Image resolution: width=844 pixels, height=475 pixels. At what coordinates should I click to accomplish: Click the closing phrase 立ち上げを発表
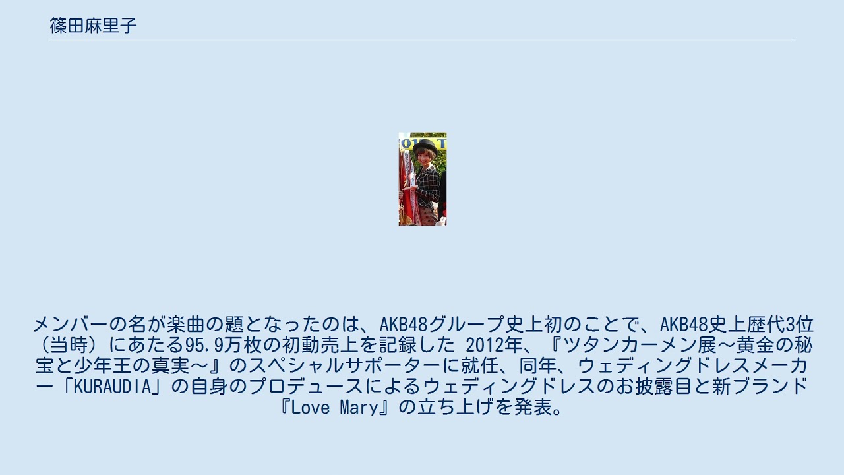coord(485,406)
